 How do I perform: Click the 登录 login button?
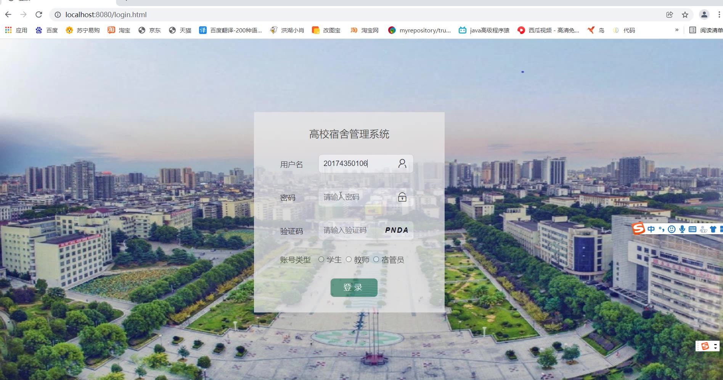(354, 288)
